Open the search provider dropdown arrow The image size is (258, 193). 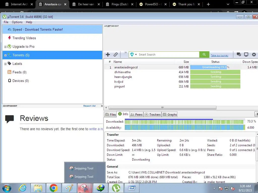coord(136,55)
